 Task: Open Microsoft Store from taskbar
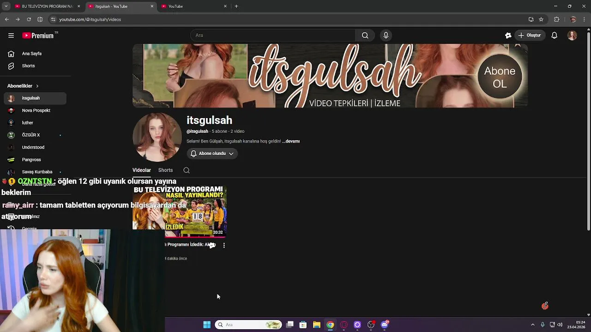(303, 325)
